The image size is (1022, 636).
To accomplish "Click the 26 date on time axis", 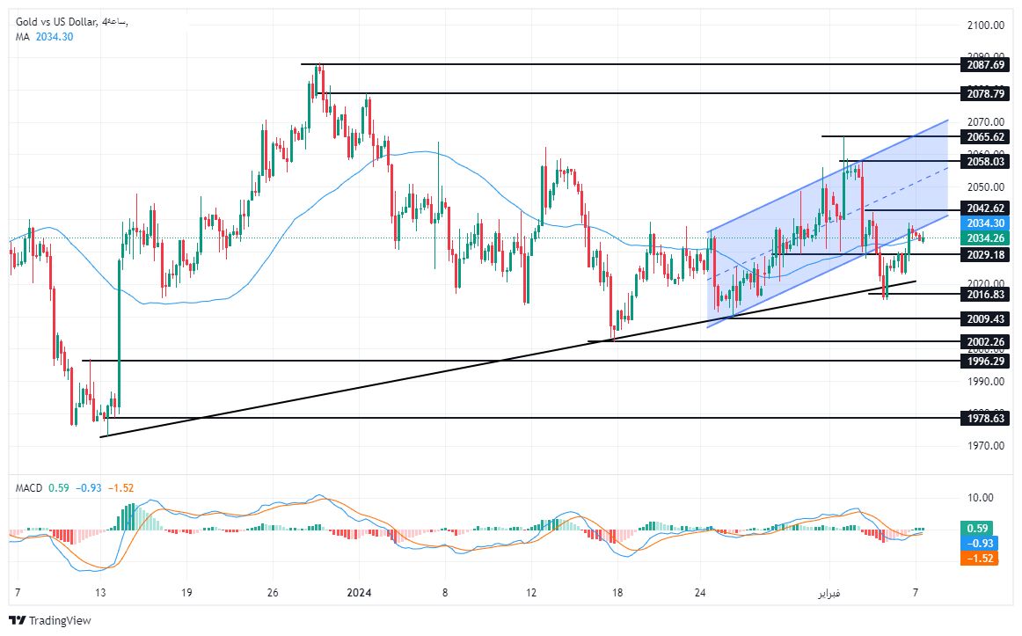I will coord(273,593).
